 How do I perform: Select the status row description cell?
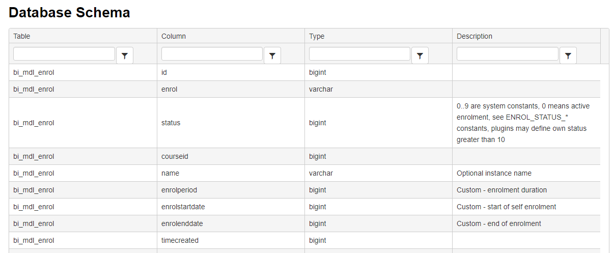tap(525, 123)
